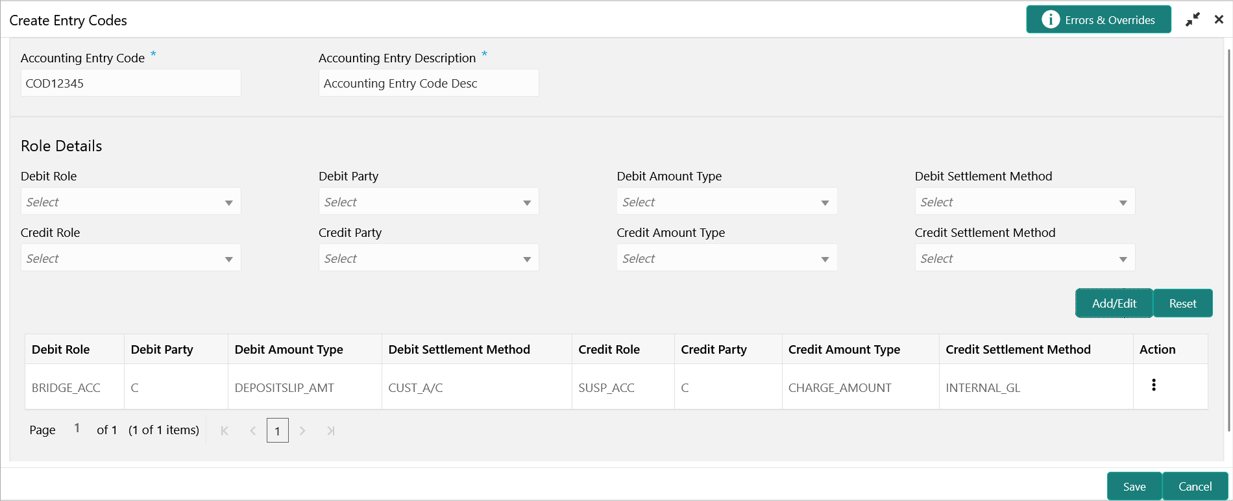Click the Errors & Overrides info icon
The image size is (1233, 501).
click(1050, 19)
